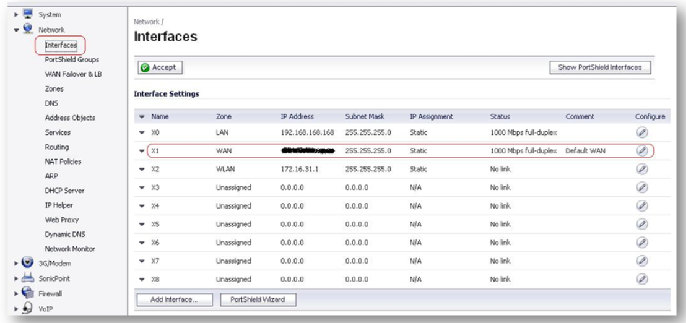Click the Add Interface button

[x=174, y=300]
